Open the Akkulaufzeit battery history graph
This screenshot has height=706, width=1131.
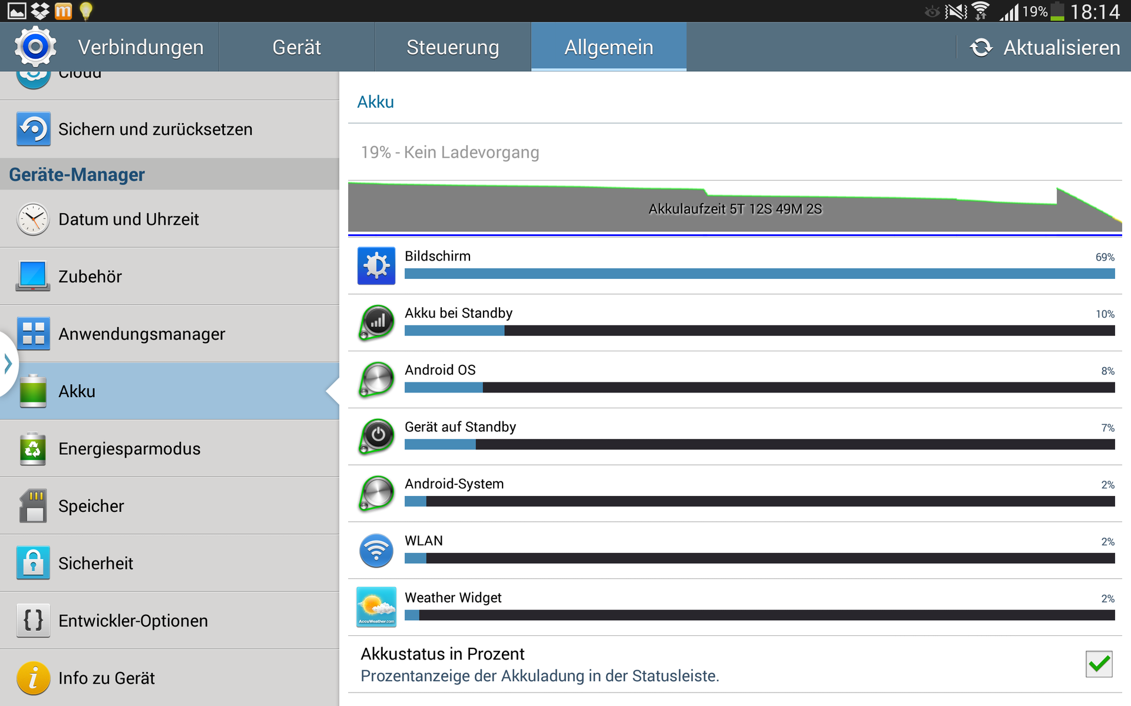734,208
